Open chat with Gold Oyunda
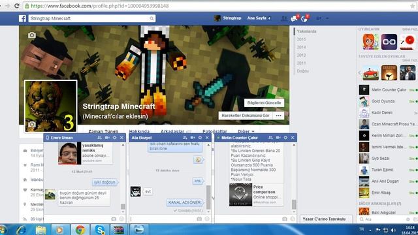 [388, 101]
